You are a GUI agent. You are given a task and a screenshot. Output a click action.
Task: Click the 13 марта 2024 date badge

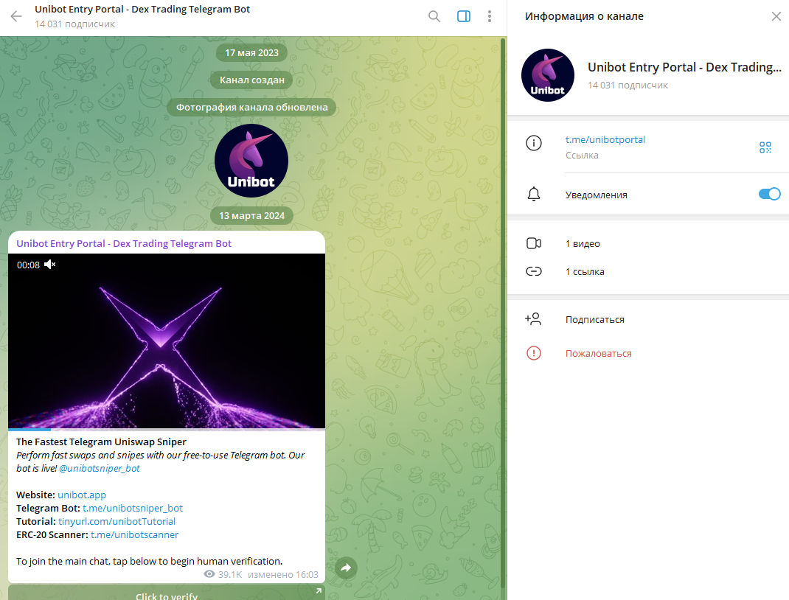251,216
